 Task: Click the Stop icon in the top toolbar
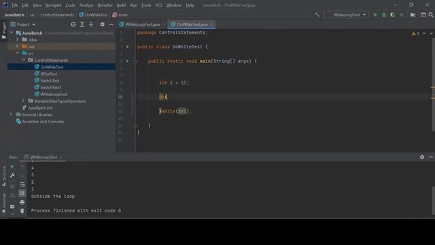pos(402,15)
